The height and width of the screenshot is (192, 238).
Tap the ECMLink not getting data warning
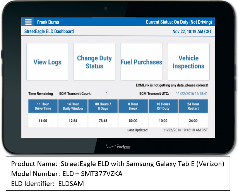click(x=172, y=85)
